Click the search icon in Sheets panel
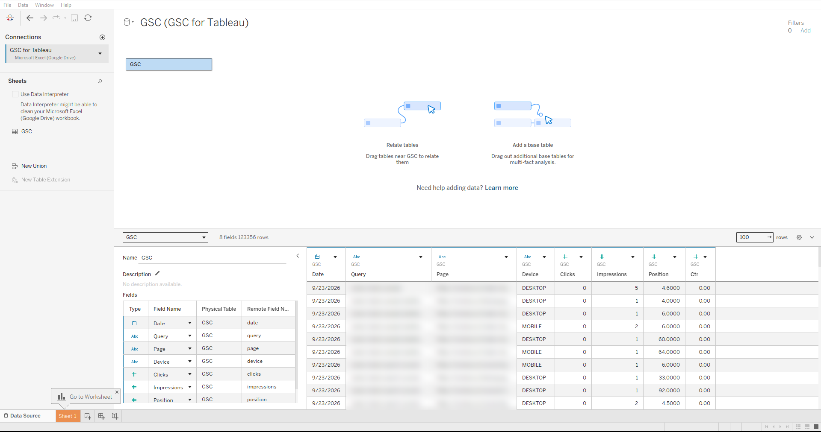This screenshot has width=821, height=432. click(100, 81)
